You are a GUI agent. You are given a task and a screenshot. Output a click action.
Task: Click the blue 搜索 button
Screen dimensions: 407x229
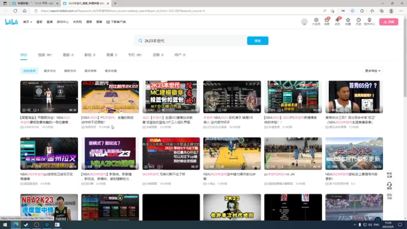pyautogui.click(x=257, y=41)
